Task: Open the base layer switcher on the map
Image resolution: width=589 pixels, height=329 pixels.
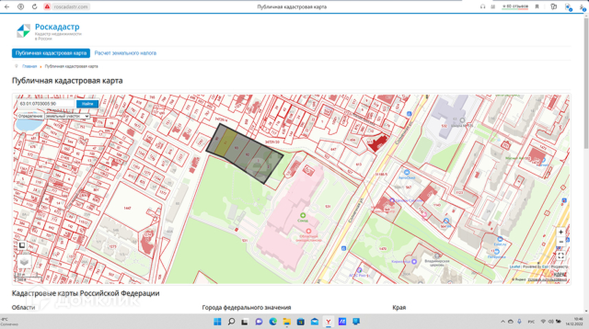Action: (x=24, y=261)
